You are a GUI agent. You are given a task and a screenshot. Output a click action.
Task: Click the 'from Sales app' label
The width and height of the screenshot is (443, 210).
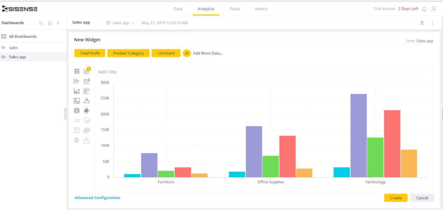click(x=420, y=41)
